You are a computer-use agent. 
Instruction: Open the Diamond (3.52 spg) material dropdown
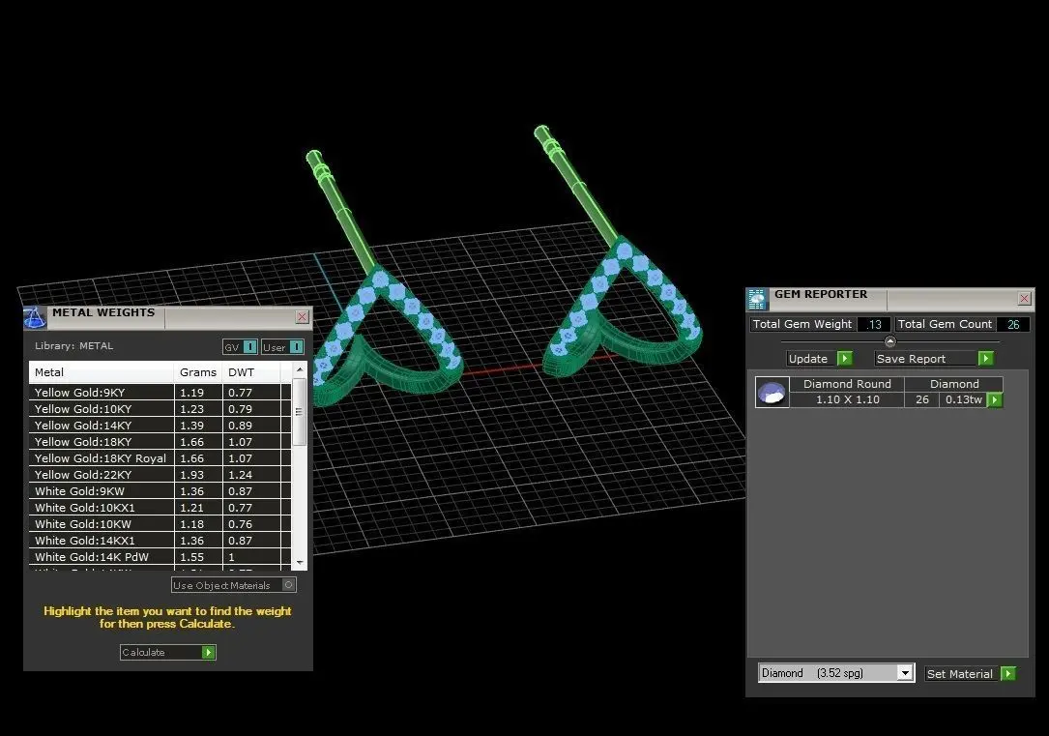click(x=905, y=673)
